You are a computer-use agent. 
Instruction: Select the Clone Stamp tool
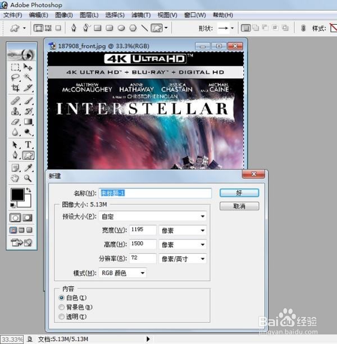[15, 111]
